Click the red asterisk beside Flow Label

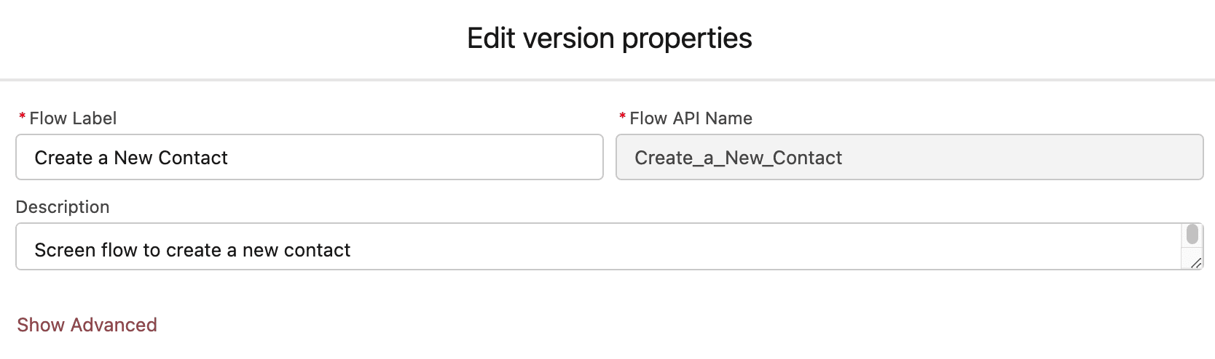click(22, 116)
